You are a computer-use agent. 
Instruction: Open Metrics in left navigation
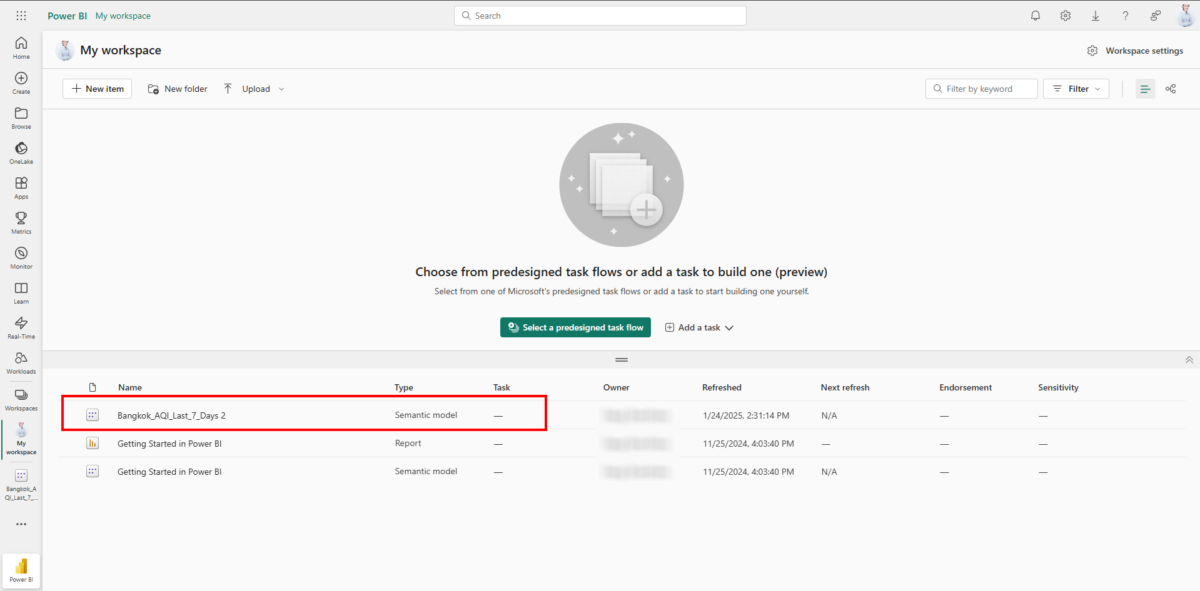[x=21, y=222]
